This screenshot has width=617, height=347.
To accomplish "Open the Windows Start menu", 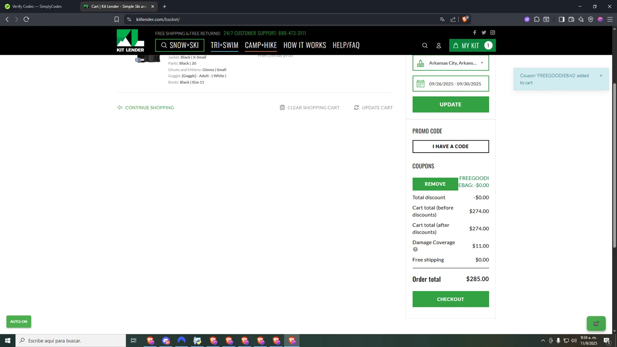I will [7, 340].
